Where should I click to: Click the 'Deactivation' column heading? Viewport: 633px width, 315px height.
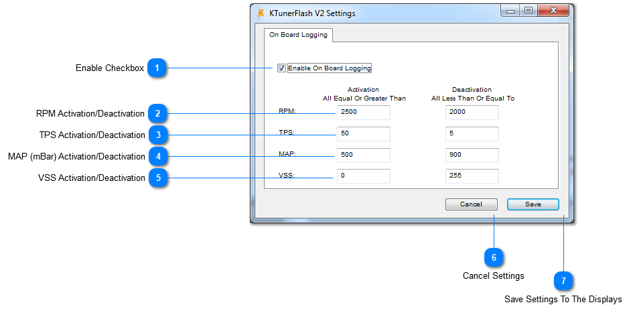pyautogui.click(x=472, y=90)
